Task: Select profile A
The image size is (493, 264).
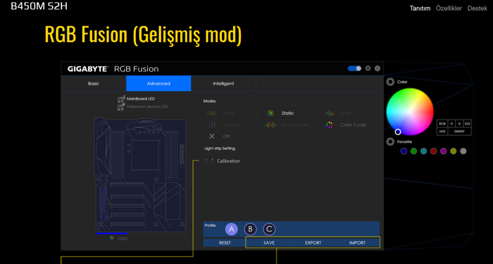Action: click(x=231, y=229)
